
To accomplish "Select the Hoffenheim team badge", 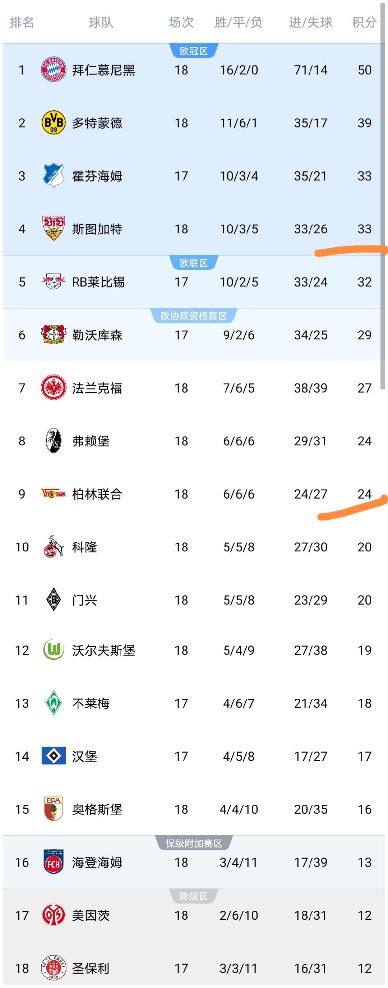I will [x=53, y=176].
